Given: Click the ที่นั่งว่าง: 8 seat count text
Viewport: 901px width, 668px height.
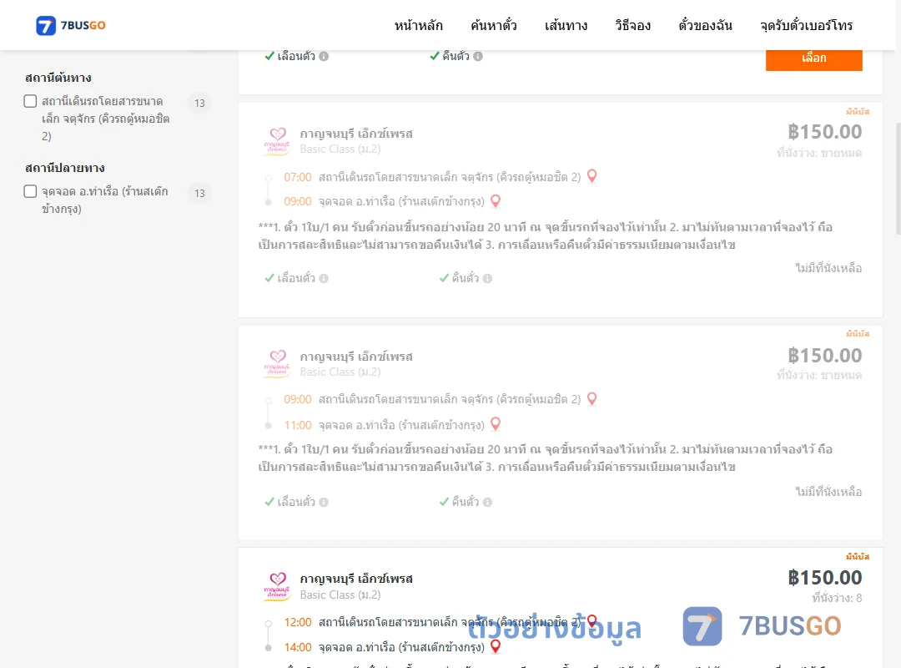Looking at the screenshot, I should 837,598.
